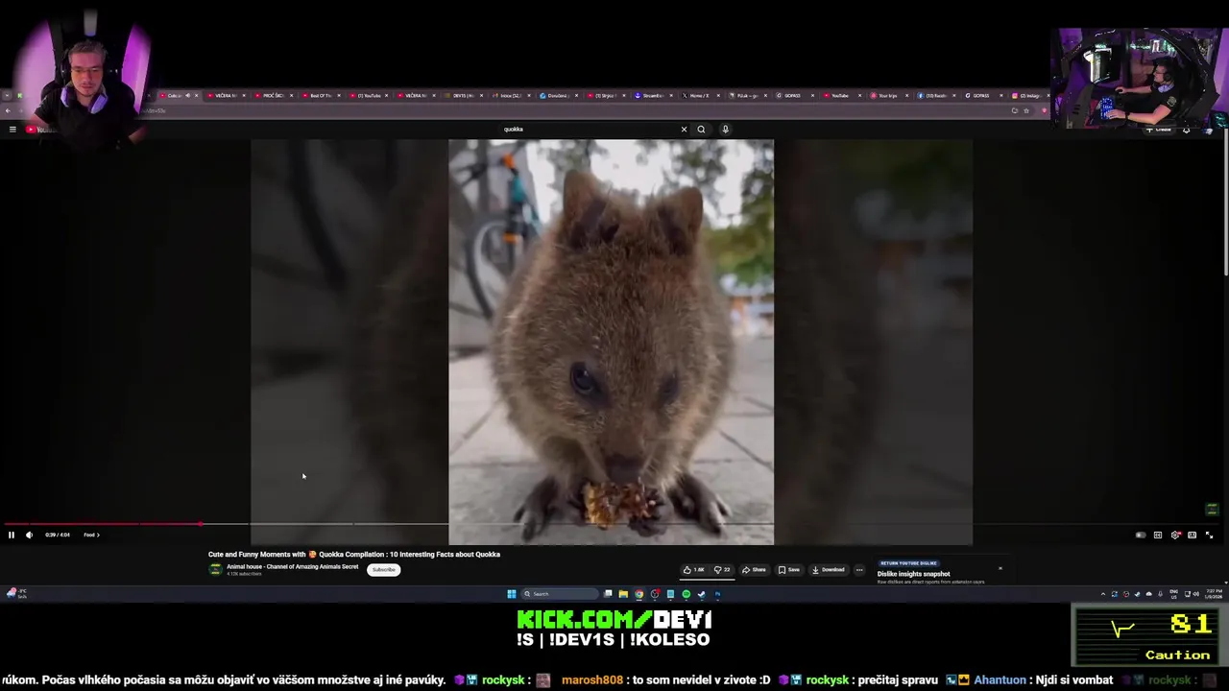Click the Dislike insights snapshot heading
Image resolution: width=1229 pixels, height=691 pixels.
[x=913, y=574]
